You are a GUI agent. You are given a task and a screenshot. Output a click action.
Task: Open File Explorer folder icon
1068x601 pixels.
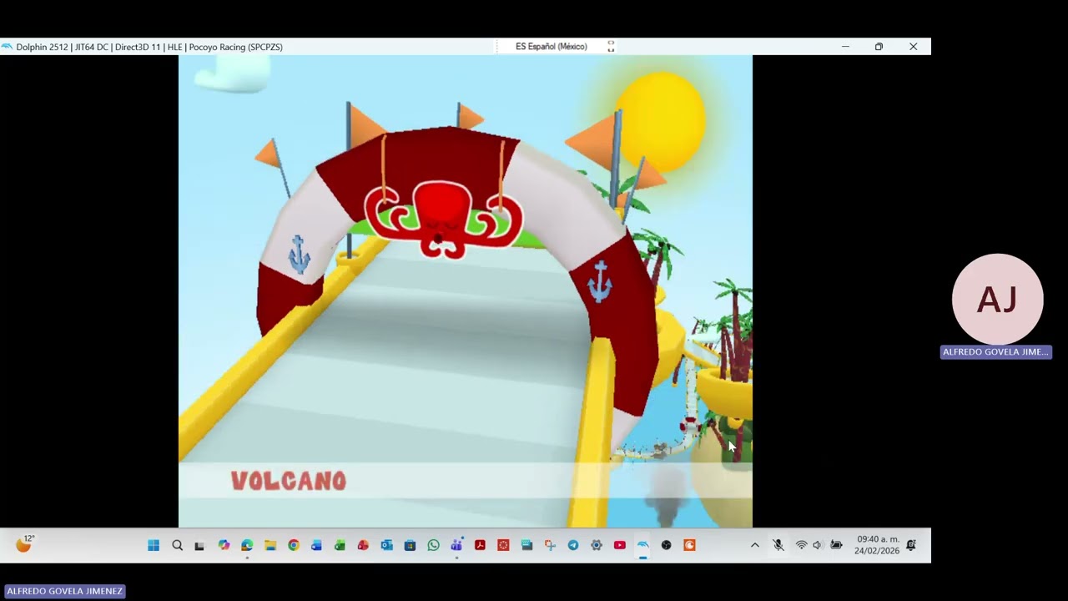point(270,545)
